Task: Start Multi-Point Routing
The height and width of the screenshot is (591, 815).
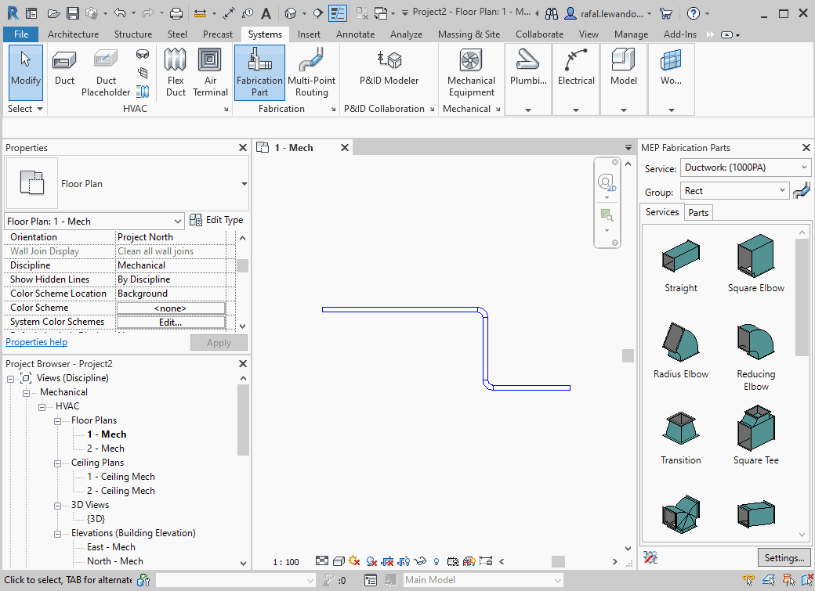Action: [x=311, y=70]
